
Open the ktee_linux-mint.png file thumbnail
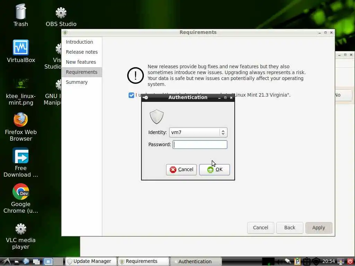click(x=21, y=83)
